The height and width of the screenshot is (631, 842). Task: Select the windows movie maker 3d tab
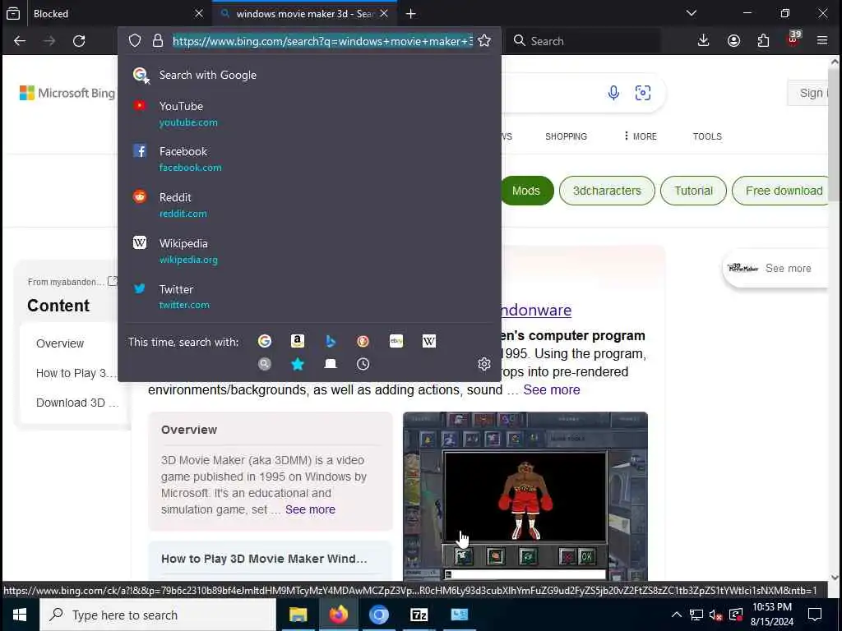pyautogui.click(x=304, y=13)
